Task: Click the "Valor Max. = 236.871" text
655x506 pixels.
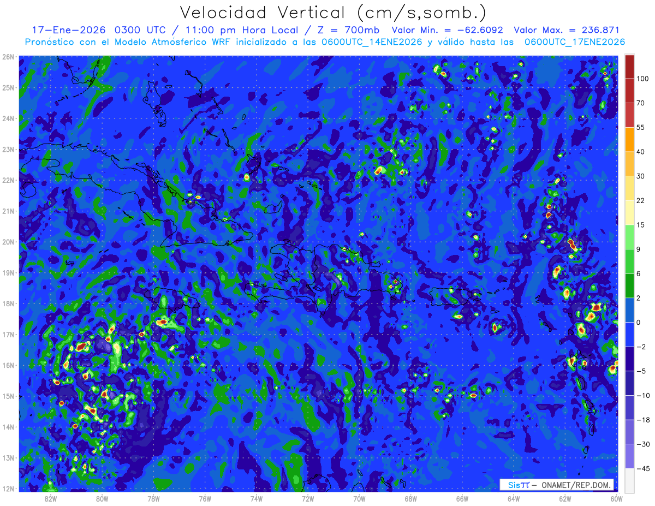Action: (567, 30)
